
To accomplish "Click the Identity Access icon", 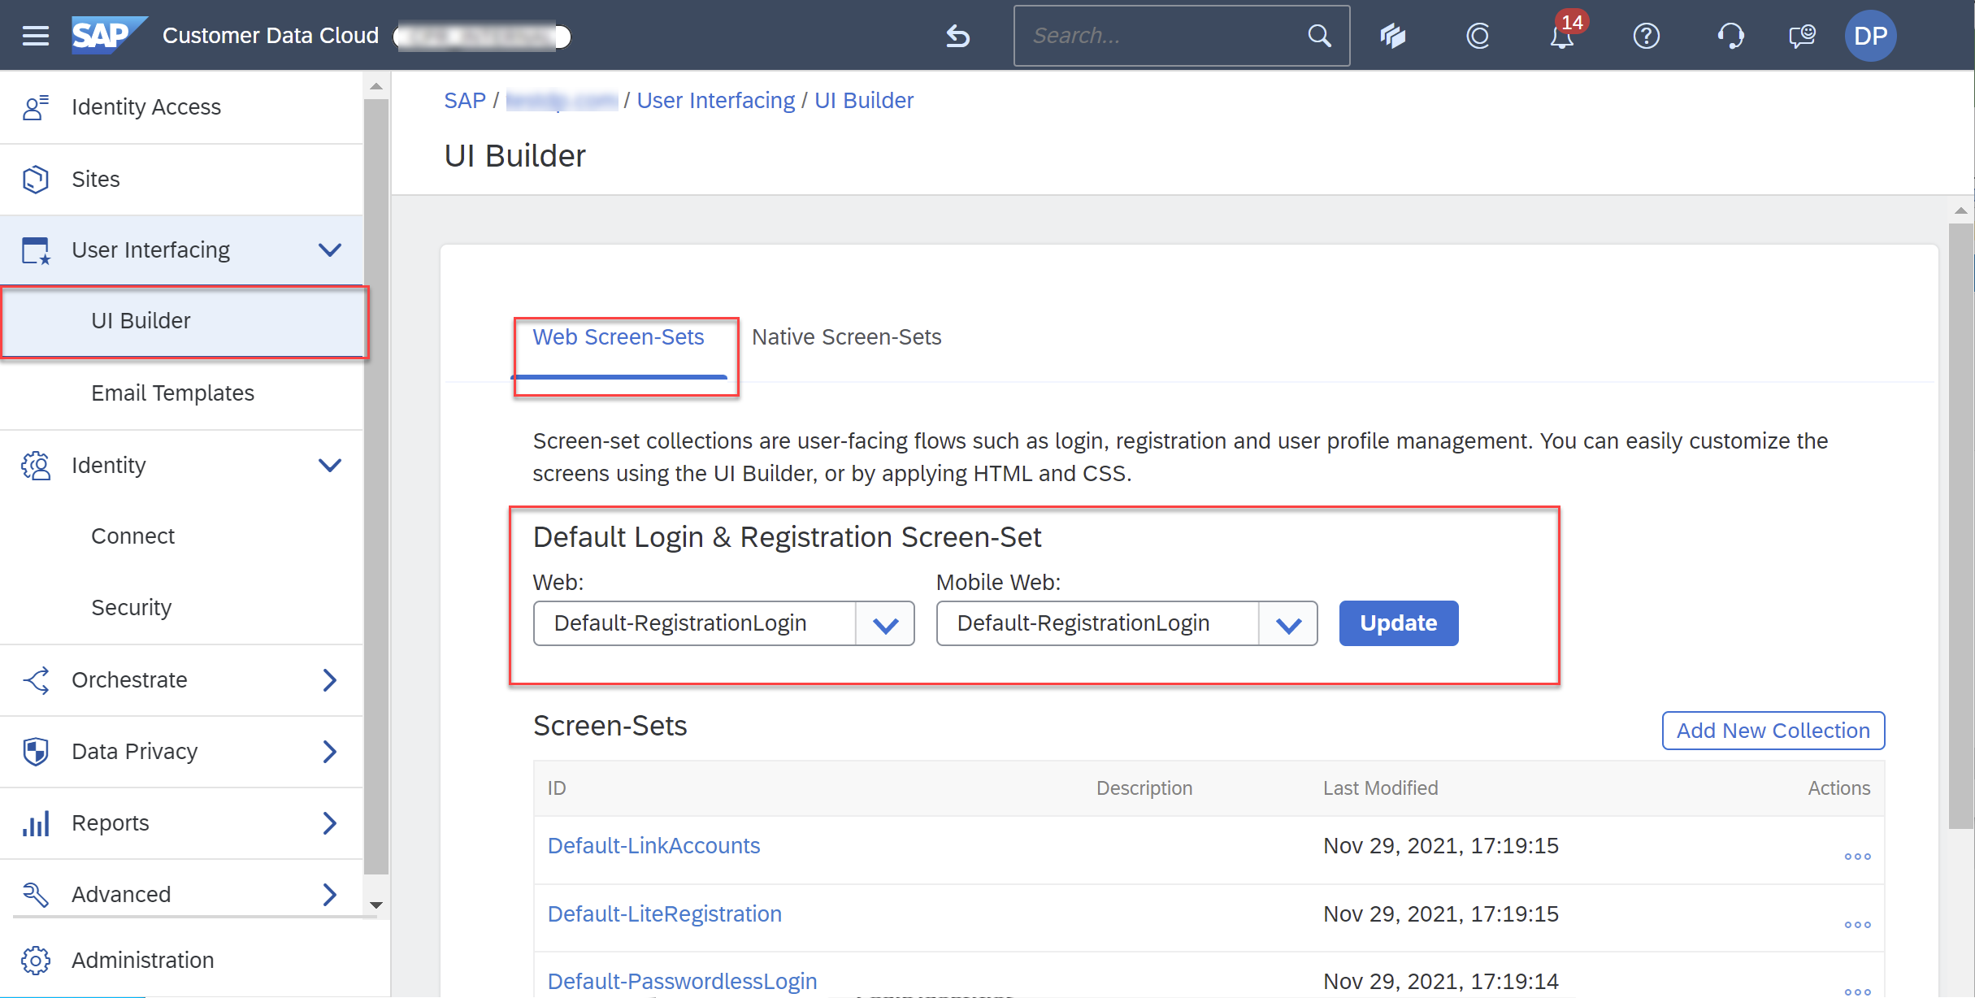I will [x=36, y=107].
